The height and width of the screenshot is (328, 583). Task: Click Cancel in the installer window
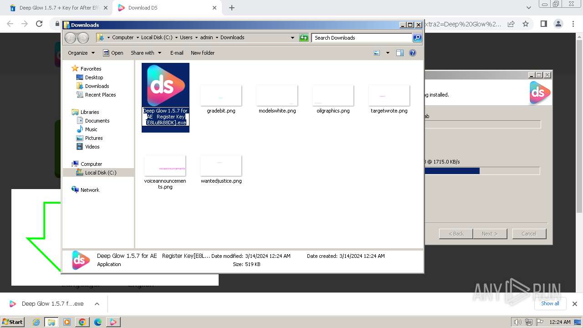click(529, 234)
